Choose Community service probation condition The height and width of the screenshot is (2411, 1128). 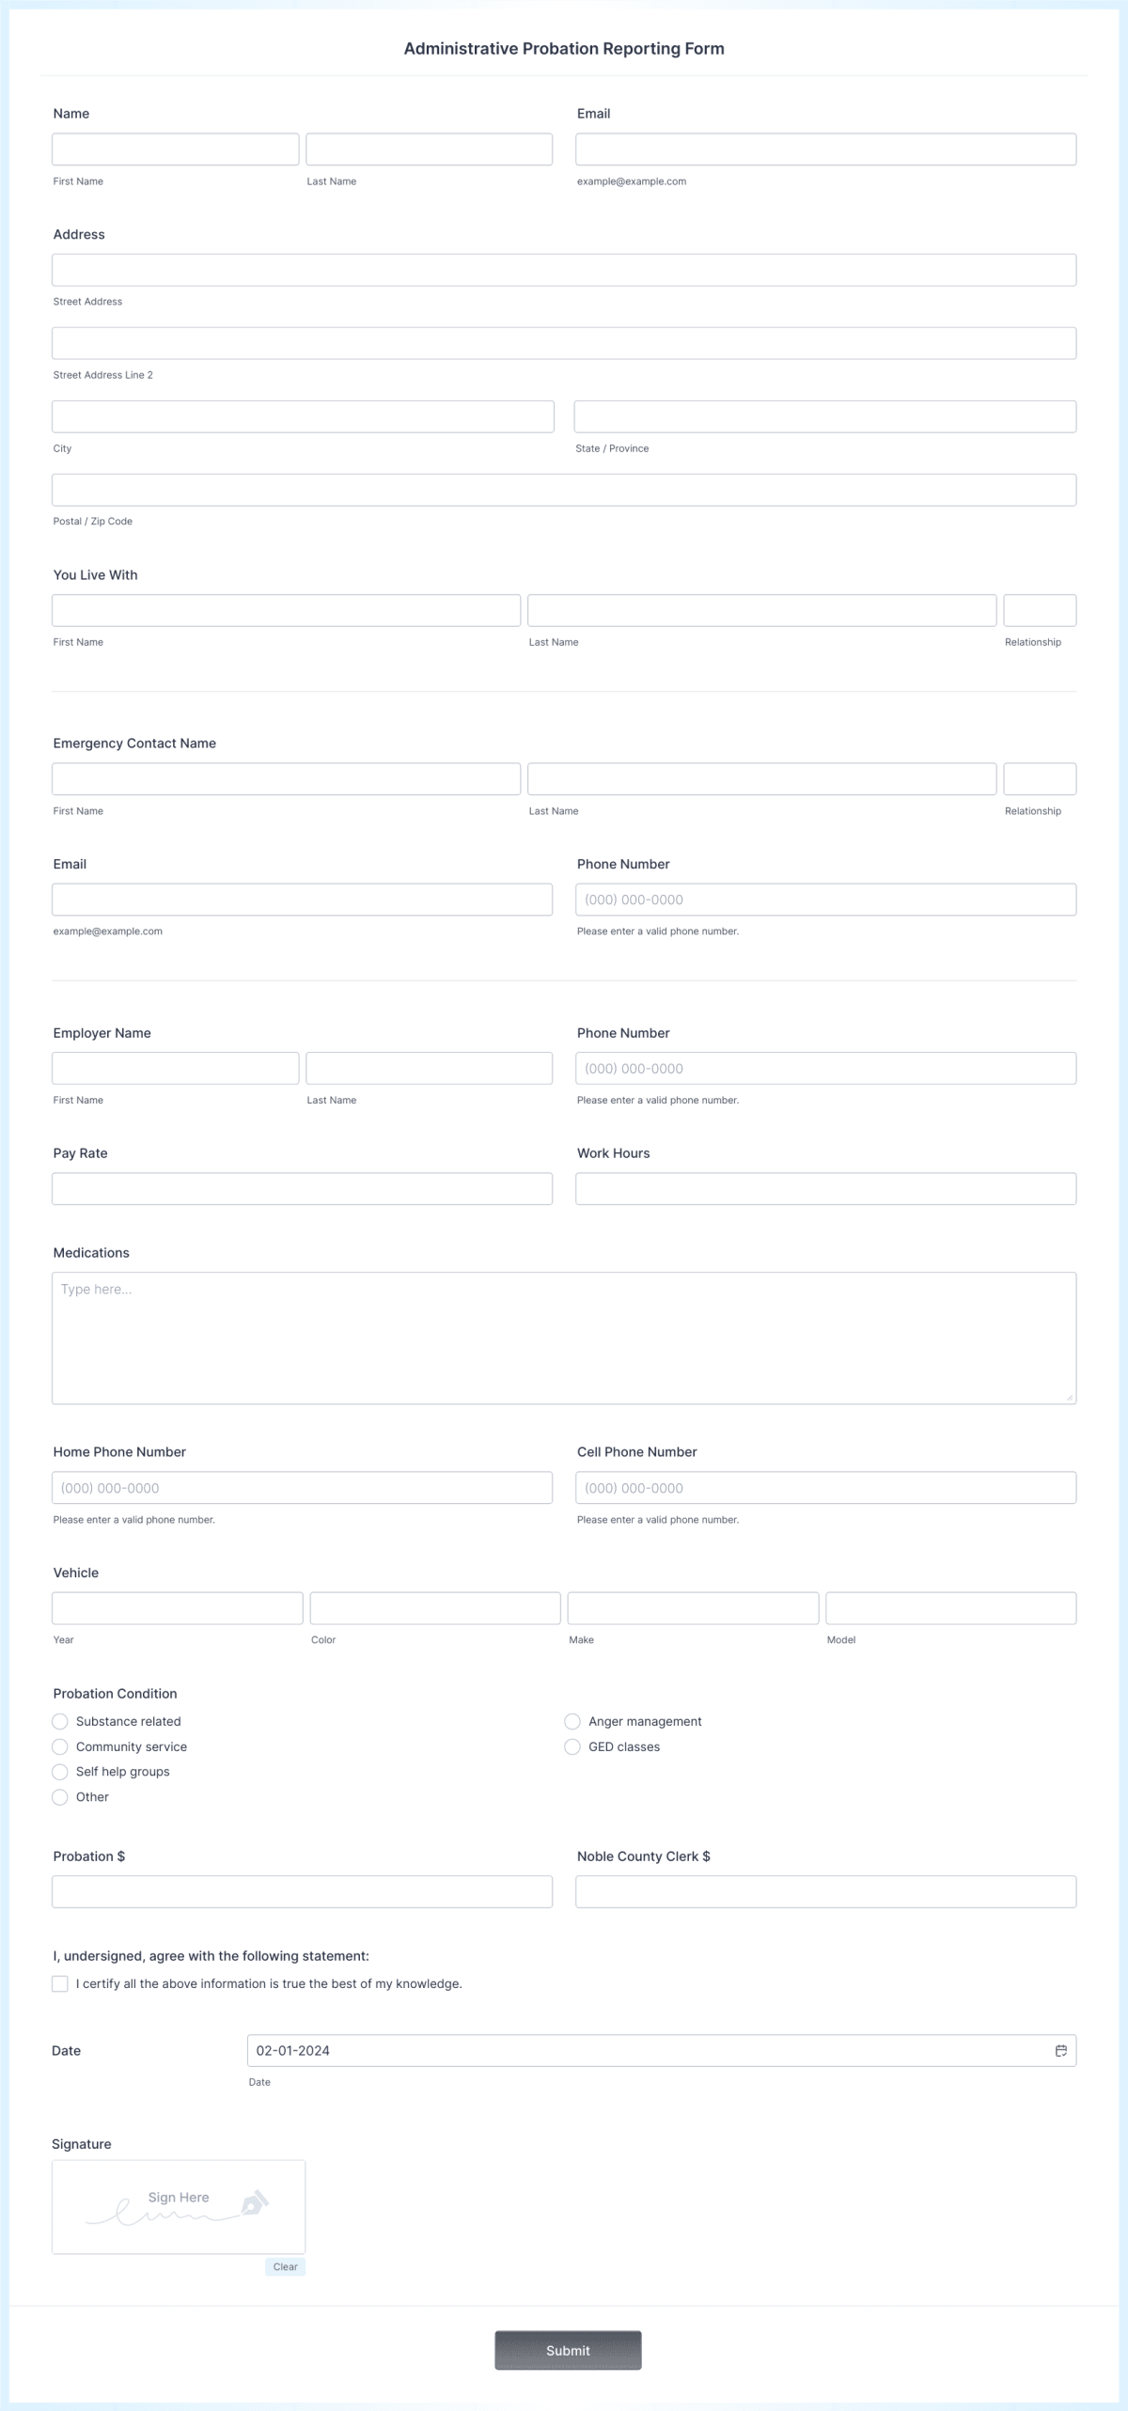[x=60, y=1746]
